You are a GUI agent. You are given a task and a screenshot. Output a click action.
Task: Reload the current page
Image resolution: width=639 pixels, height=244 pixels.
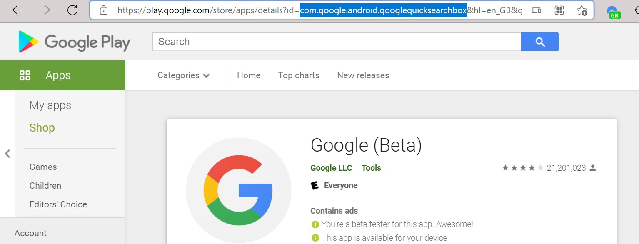tap(72, 10)
